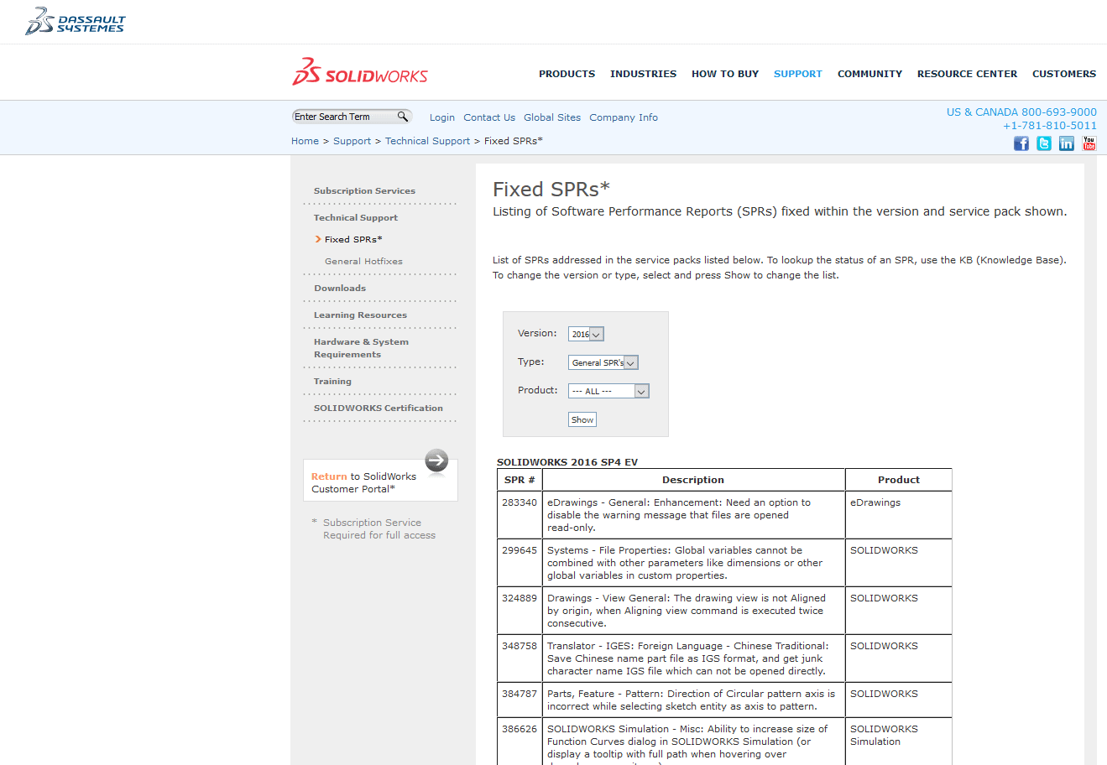The width and height of the screenshot is (1107, 765).
Task: Click the Enter Search Term field
Action: click(x=344, y=117)
